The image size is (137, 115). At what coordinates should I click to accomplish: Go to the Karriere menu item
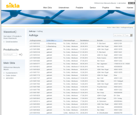(x=130, y=8)
